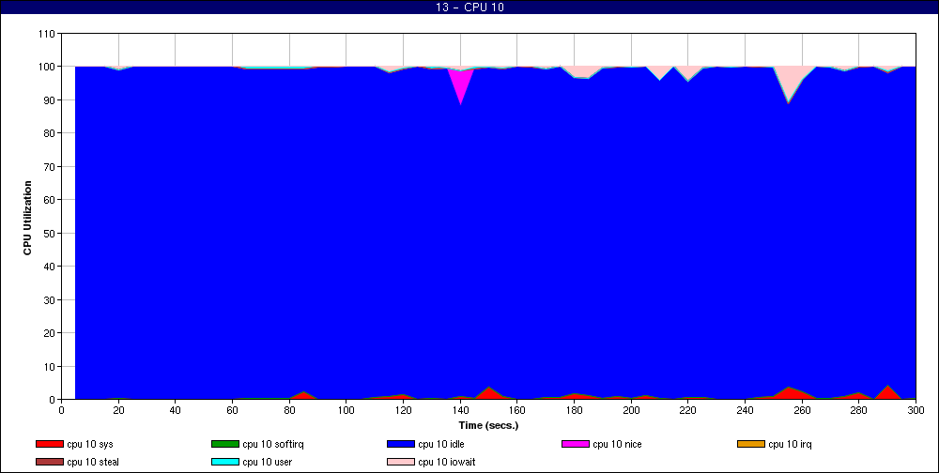Click the magenta nice spike at 140 seconds
Image resolution: width=939 pixels, height=473 pixels.
coord(460,84)
